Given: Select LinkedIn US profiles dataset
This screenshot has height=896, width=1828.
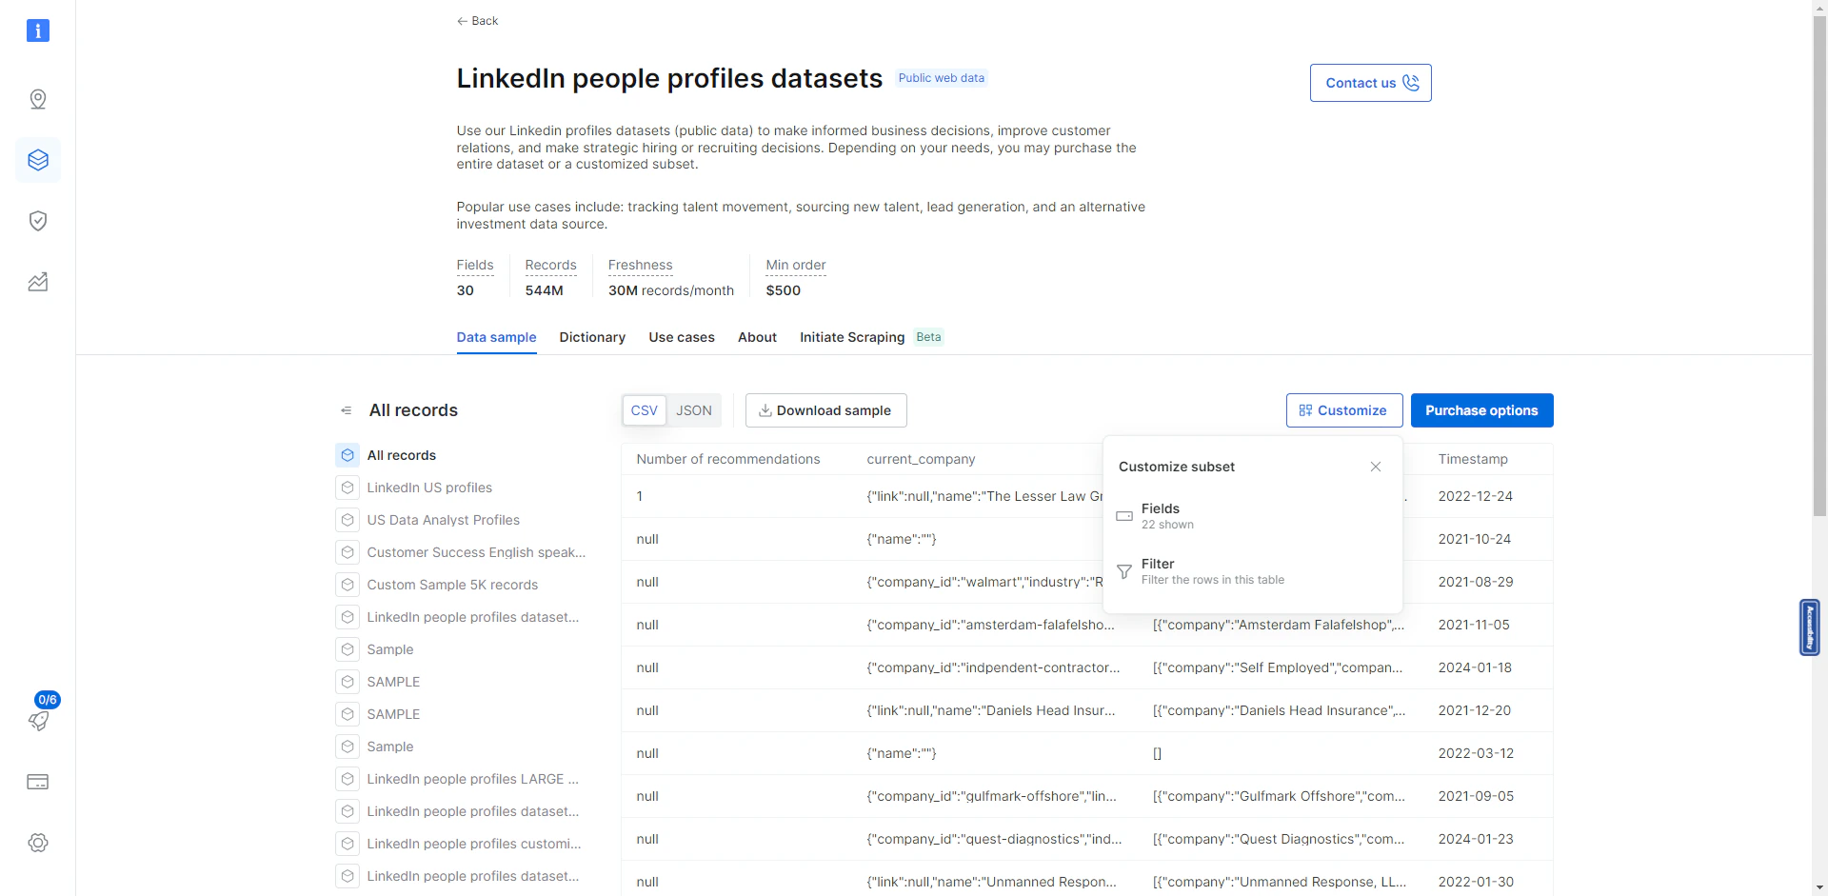Looking at the screenshot, I should [429, 488].
